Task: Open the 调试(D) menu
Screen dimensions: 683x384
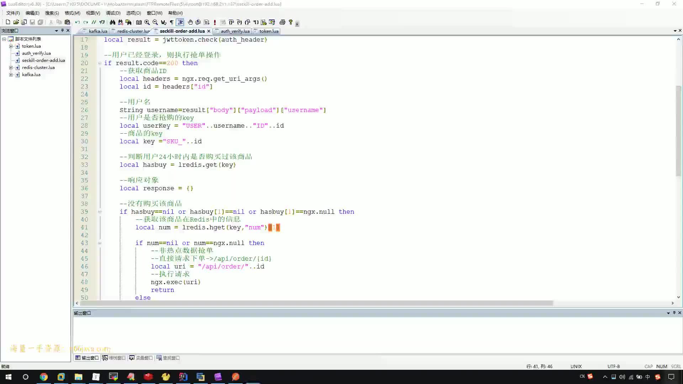Action: [113, 13]
